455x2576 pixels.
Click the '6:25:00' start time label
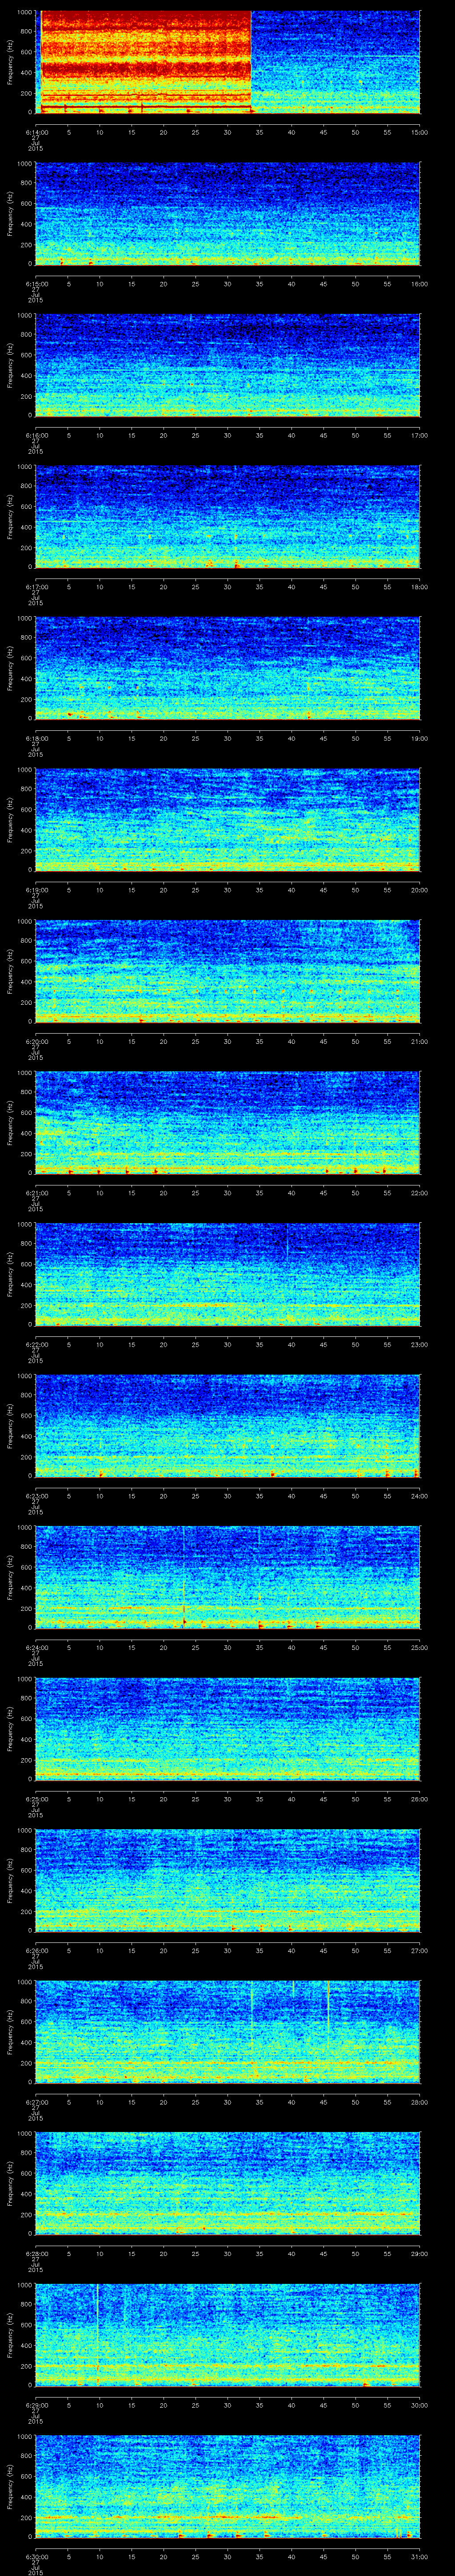pyautogui.click(x=36, y=1798)
